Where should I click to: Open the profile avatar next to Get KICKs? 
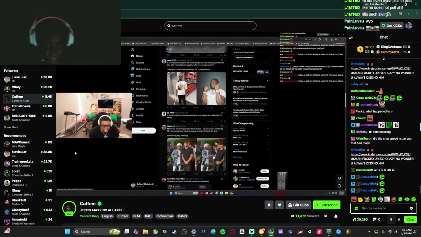[x=409, y=26]
